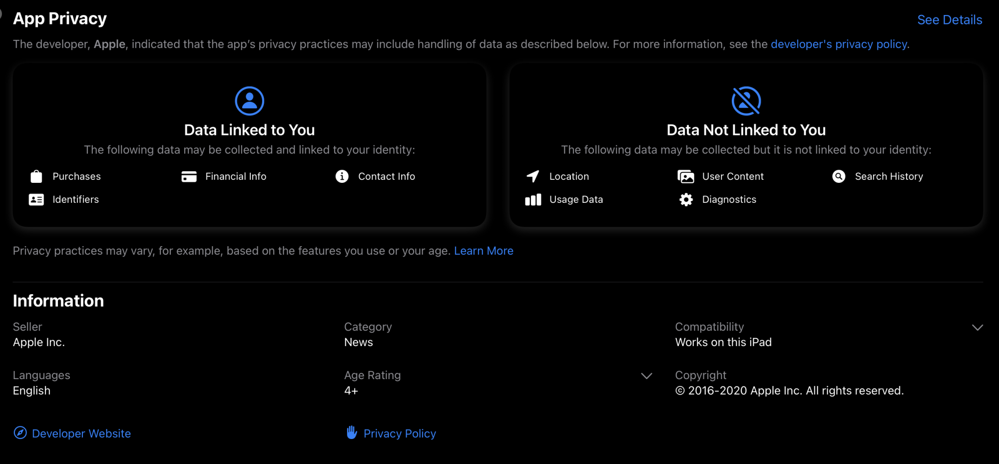Viewport: 999px width, 464px height.
Task: Click the User Content label
Action: point(733,176)
